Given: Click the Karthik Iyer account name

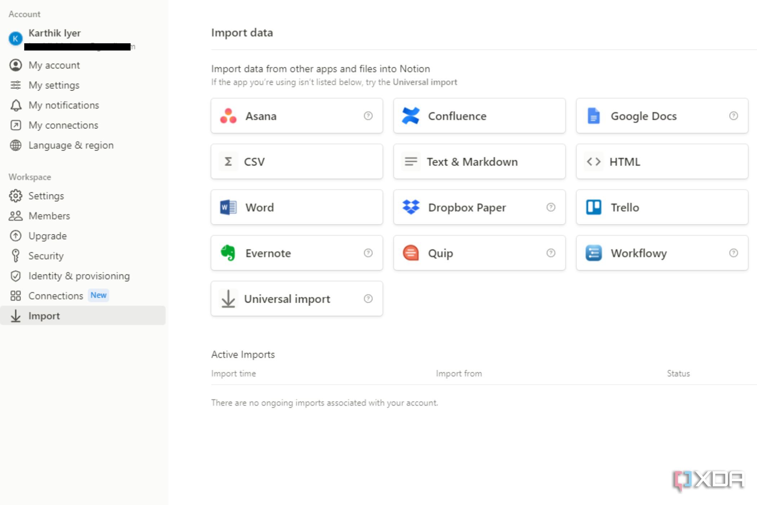Looking at the screenshot, I should pos(54,33).
